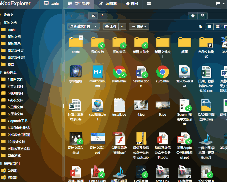
Task: Click the go-up-one-level arrow icon
Action: tap(202, 16)
